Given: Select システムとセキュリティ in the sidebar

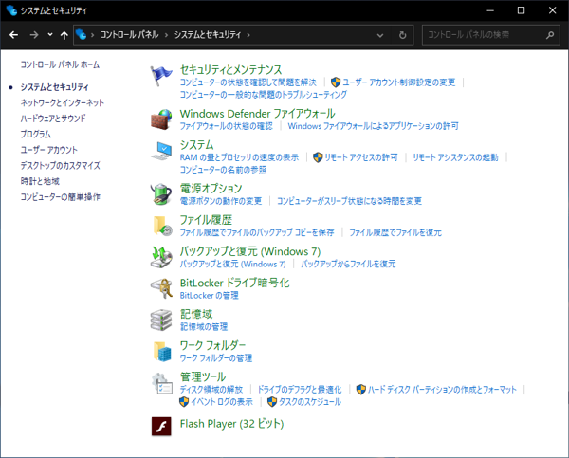Looking at the screenshot, I should 54,87.
